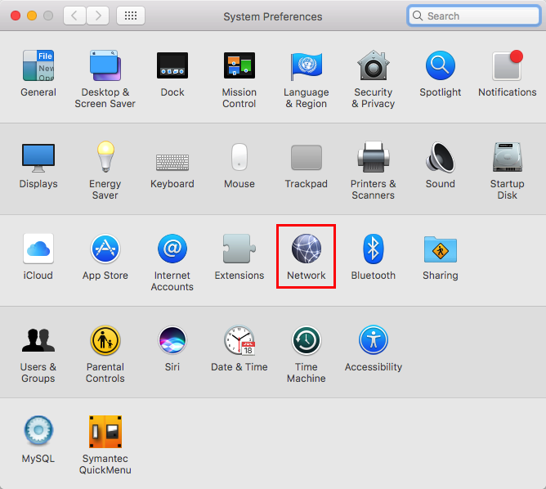
Task: Go back with the left arrow button
Action: (x=74, y=16)
